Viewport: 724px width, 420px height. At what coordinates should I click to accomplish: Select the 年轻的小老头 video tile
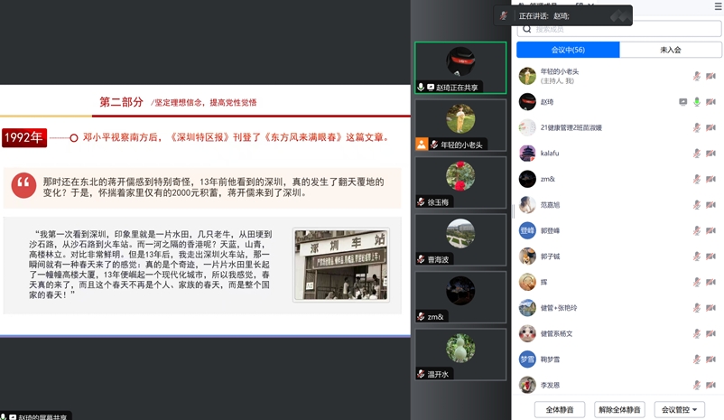coord(460,126)
